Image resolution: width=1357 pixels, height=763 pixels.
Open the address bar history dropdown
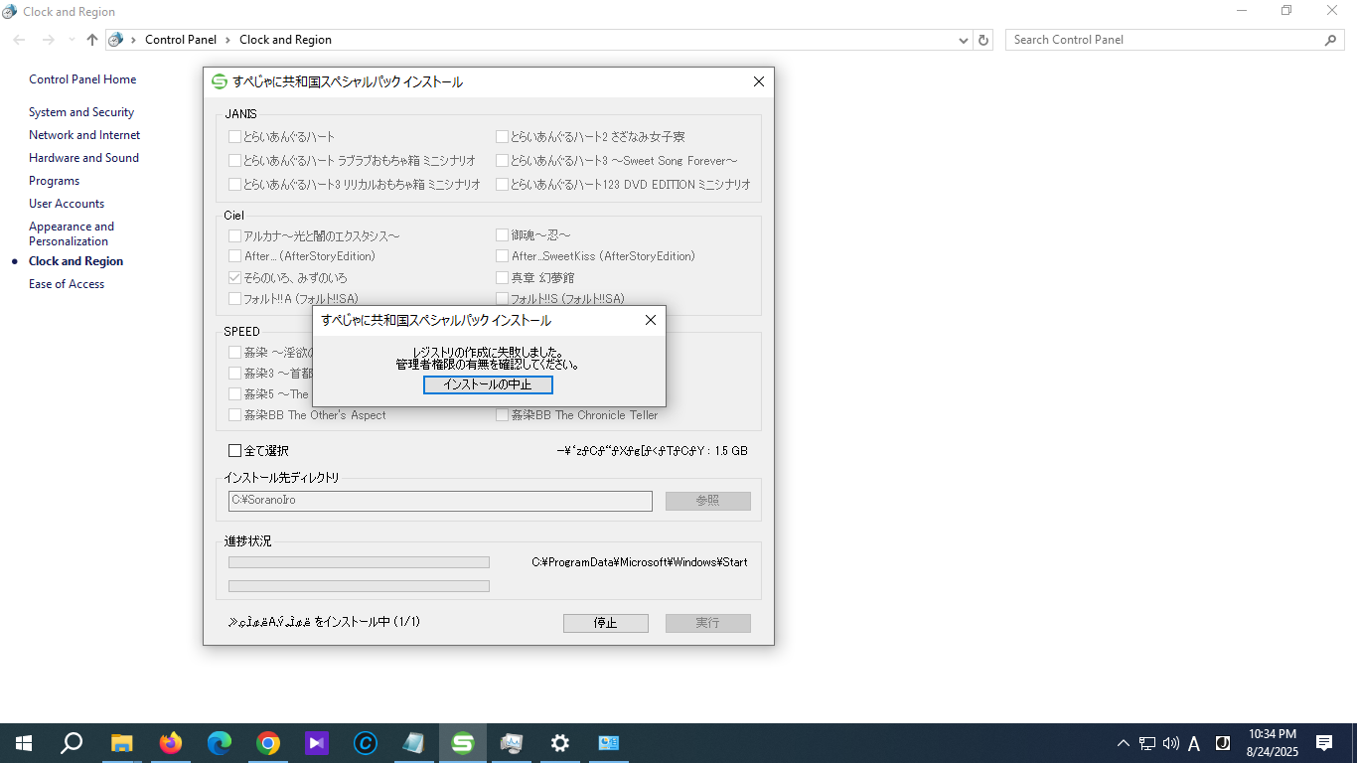click(964, 41)
